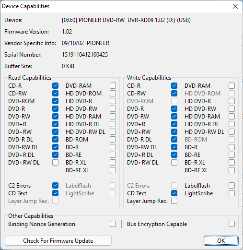Toggle HD DVD-RW DL checkbox under Read Capabilities
Screen dimensions: 243x250
click(113, 132)
